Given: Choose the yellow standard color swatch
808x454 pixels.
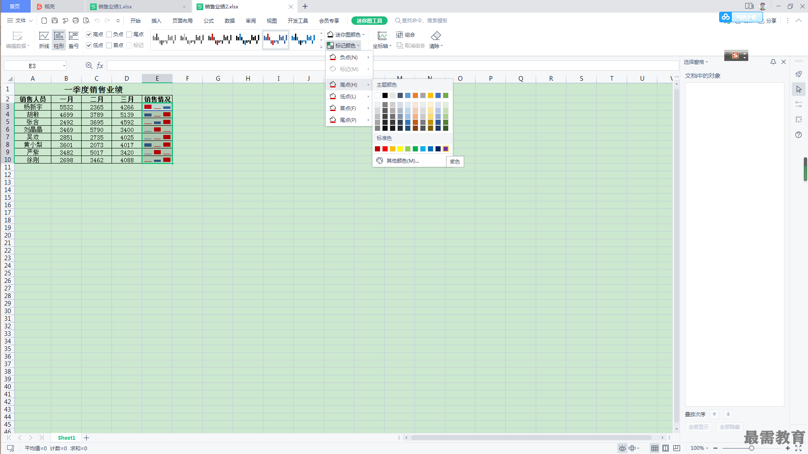Looking at the screenshot, I should point(400,149).
